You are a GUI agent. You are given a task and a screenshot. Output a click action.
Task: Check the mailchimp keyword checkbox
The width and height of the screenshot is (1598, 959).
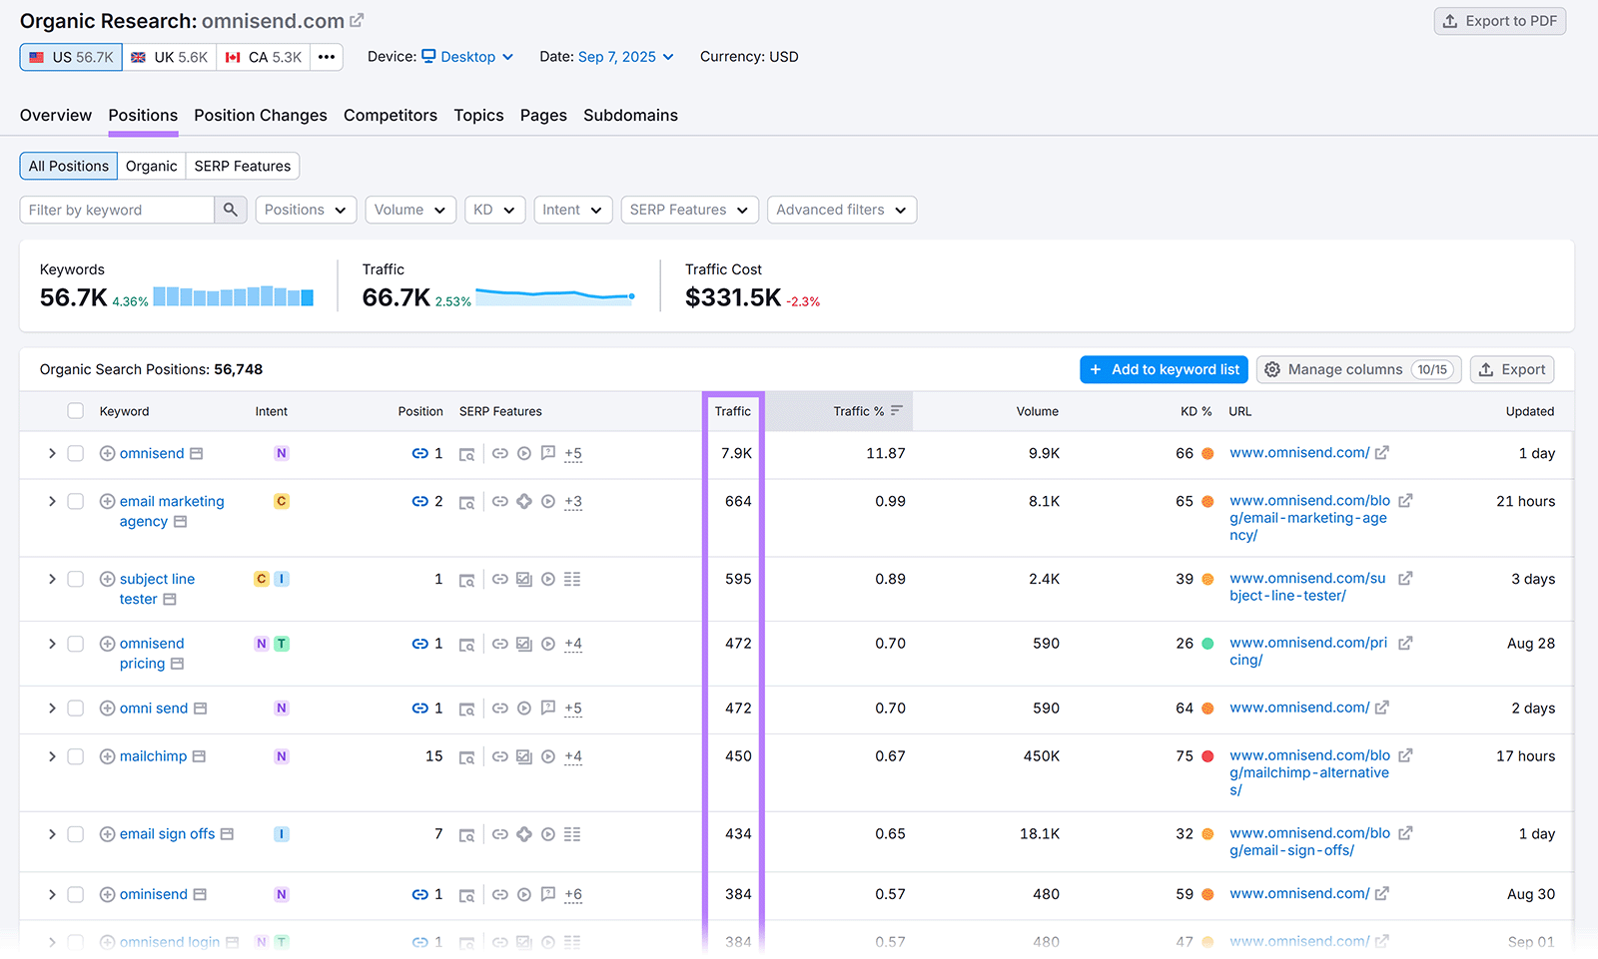click(75, 756)
